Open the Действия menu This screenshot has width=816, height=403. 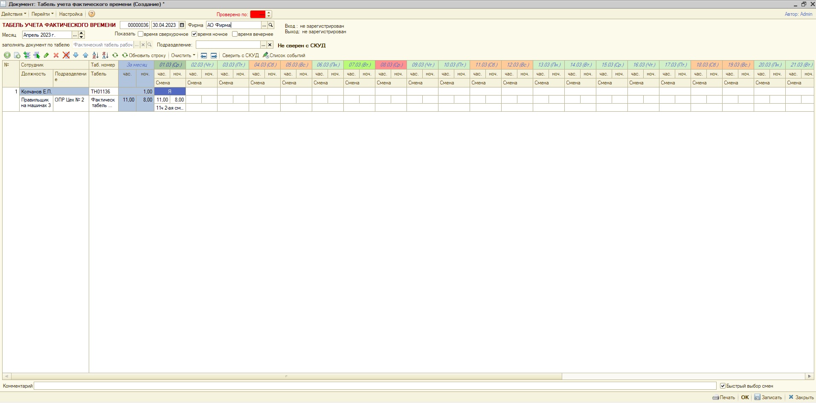[x=14, y=14]
